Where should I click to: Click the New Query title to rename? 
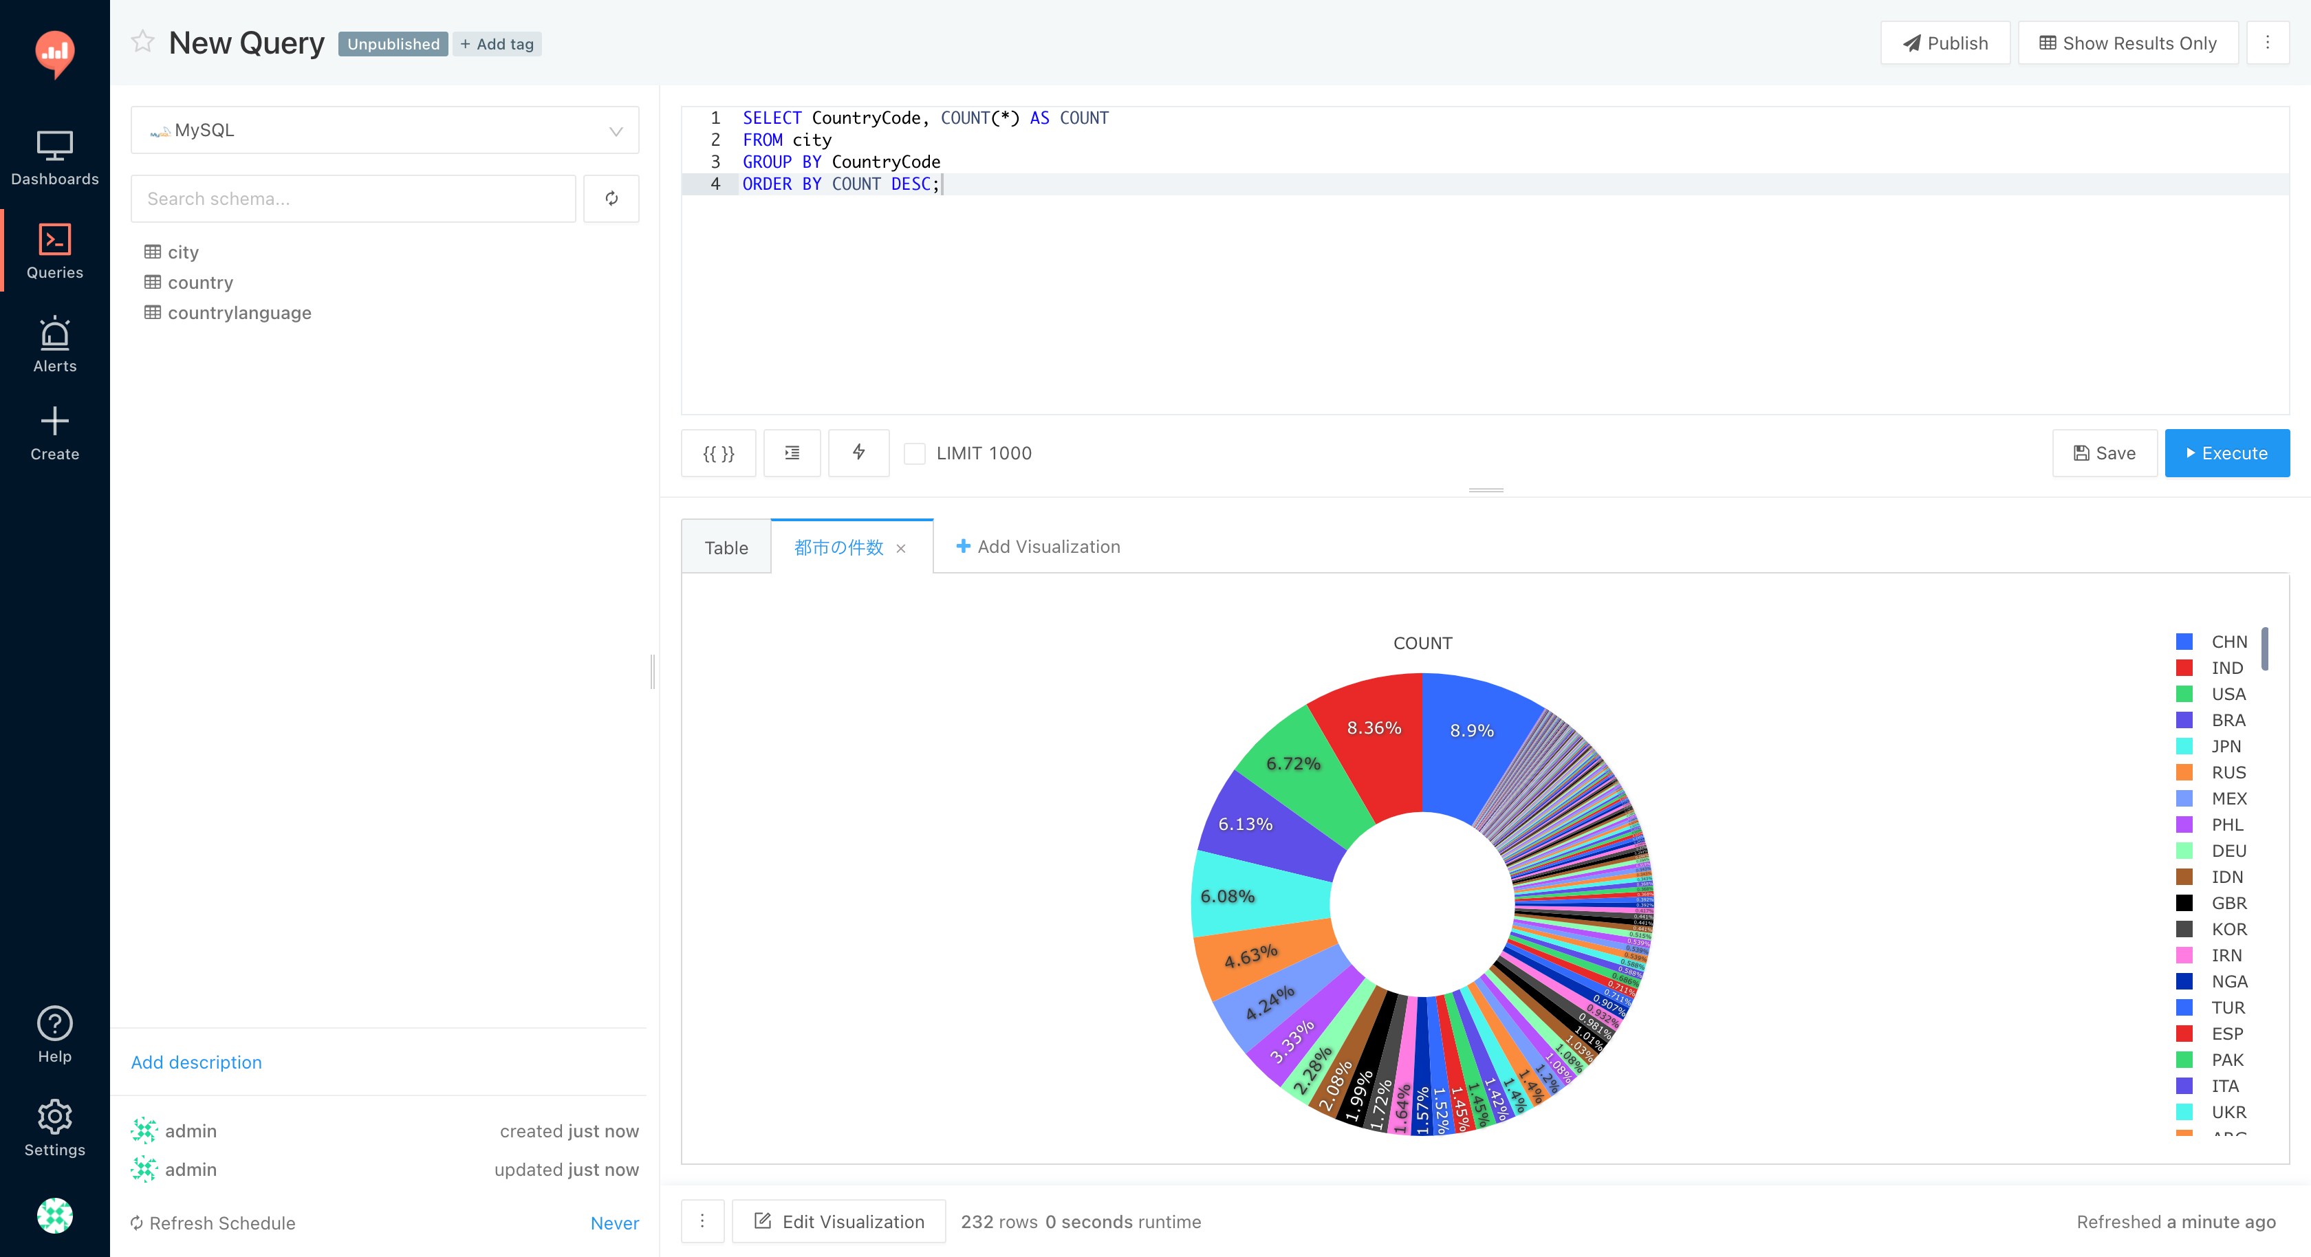pyautogui.click(x=247, y=43)
